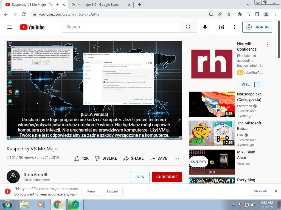Image resolution: width=281 pixels, height=210 pixels.
Task: Open Windows Explorer from the taskbar
Action: click(x=24, y=205)
